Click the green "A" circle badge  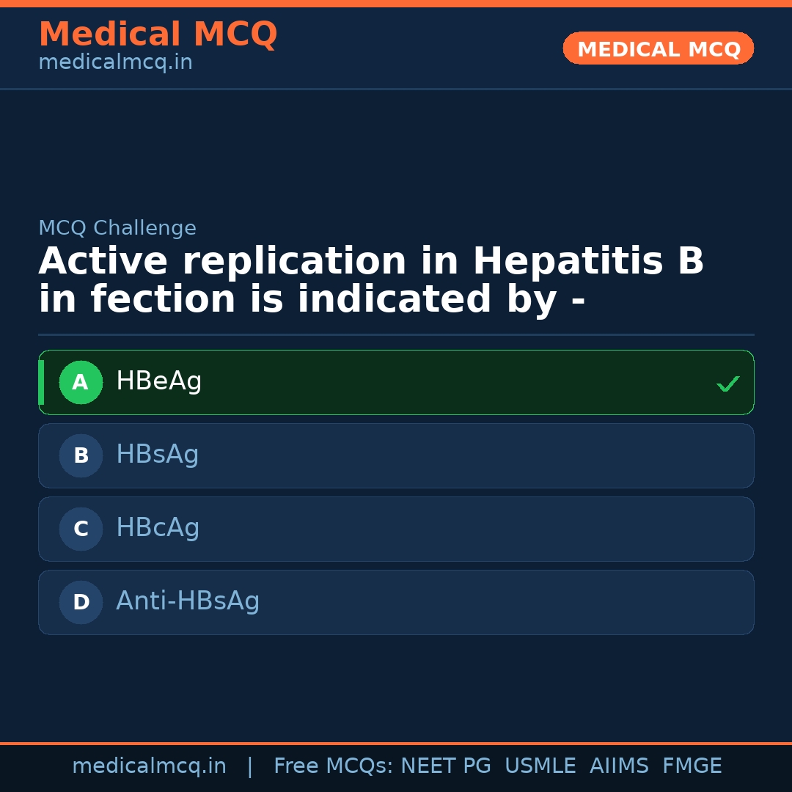pyautogui.click(x=81, y=382)
